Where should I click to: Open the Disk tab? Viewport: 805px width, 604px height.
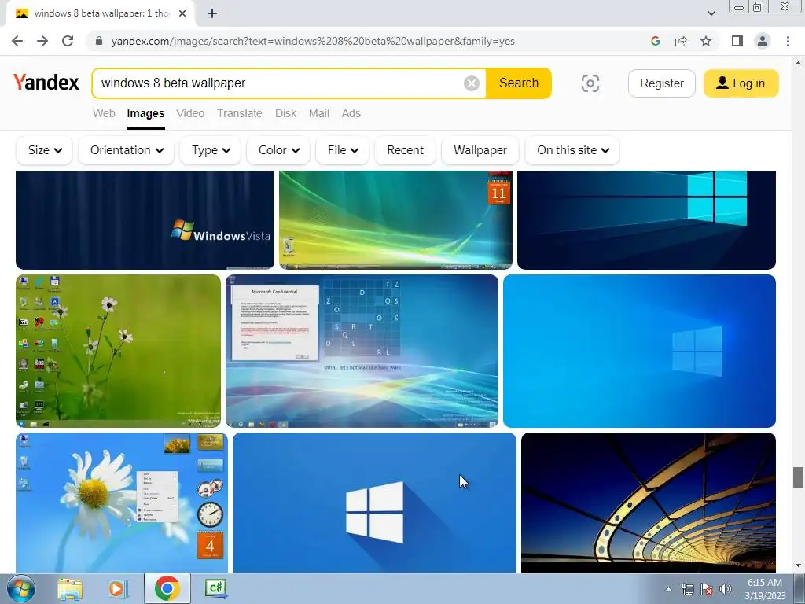pyautogui.click(x=286, y=113)
